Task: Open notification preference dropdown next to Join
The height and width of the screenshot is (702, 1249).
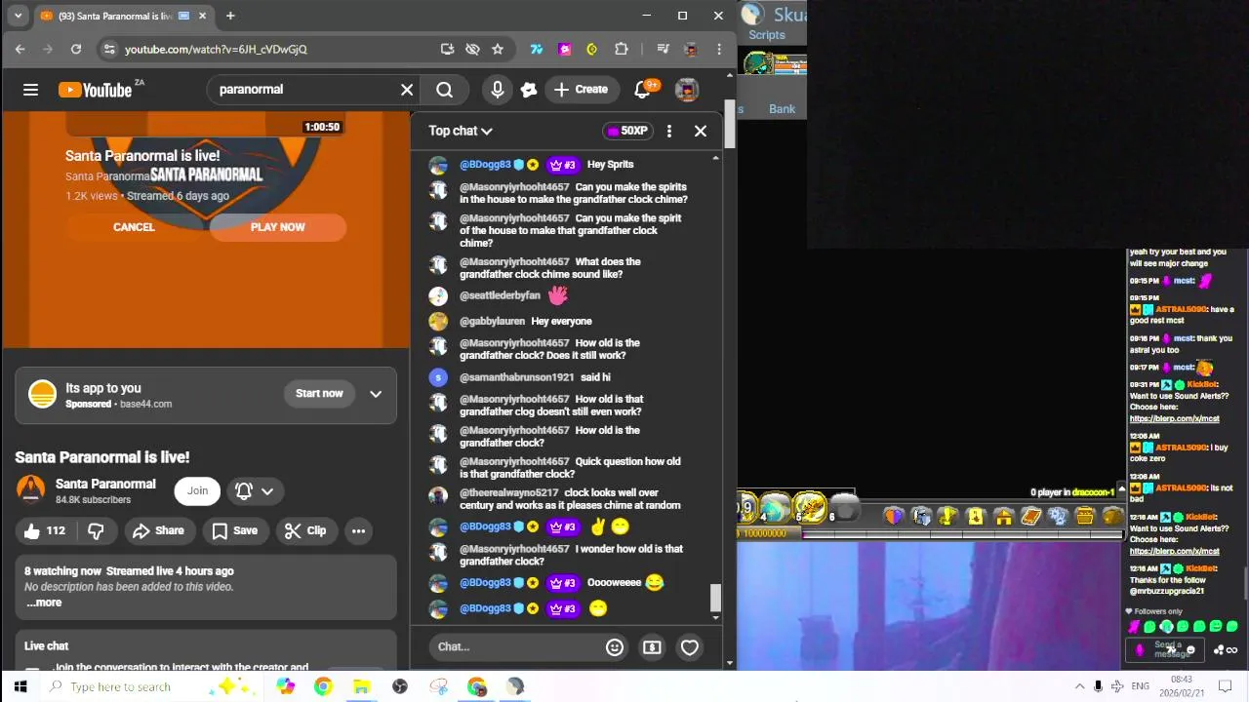Action: 255,490
